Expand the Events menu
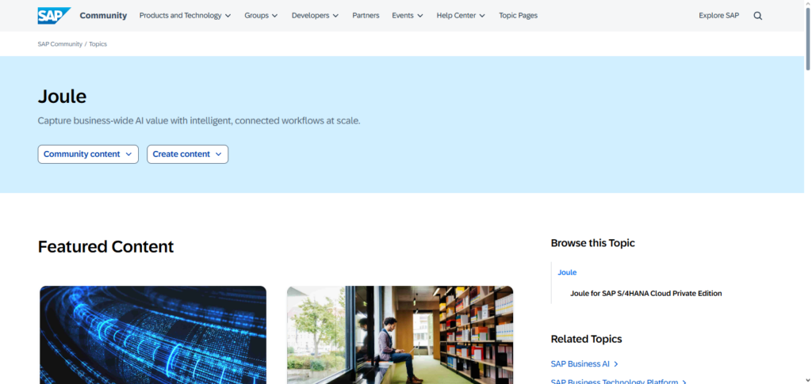Viewport: 812px width, 384px height. tap(408, 16)
